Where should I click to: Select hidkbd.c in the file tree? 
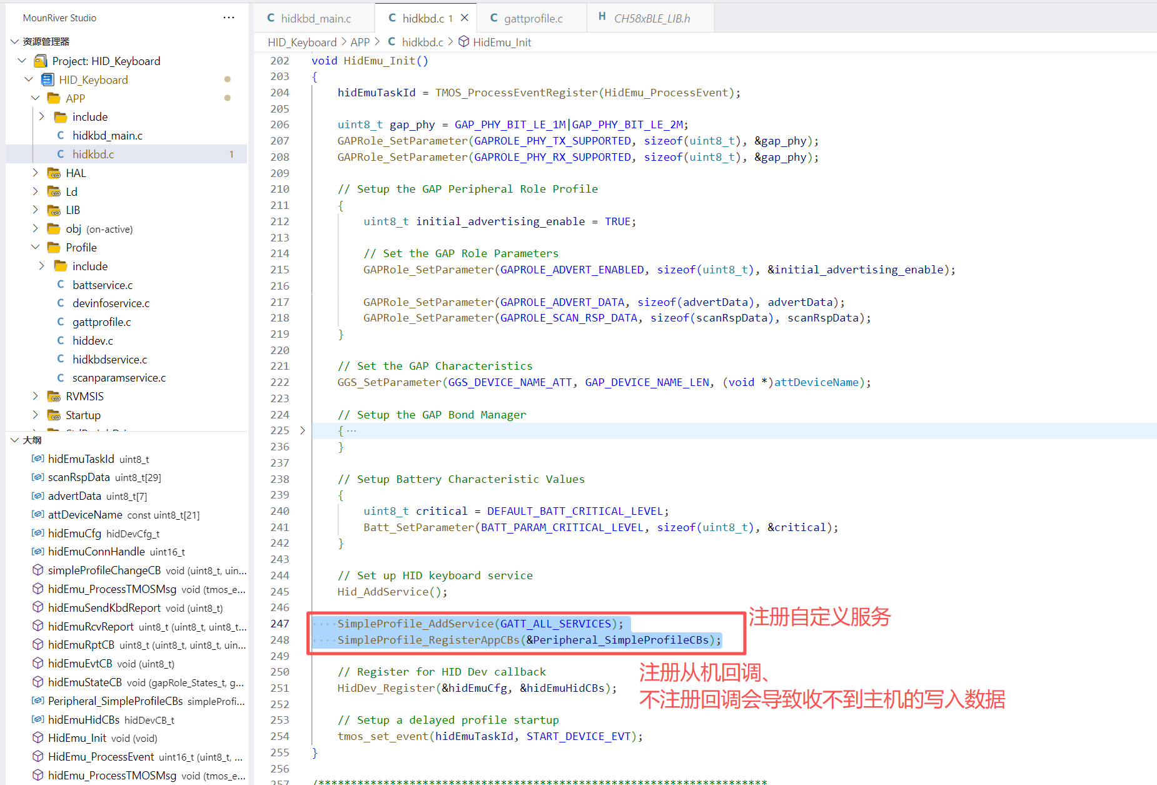point(93,154)
